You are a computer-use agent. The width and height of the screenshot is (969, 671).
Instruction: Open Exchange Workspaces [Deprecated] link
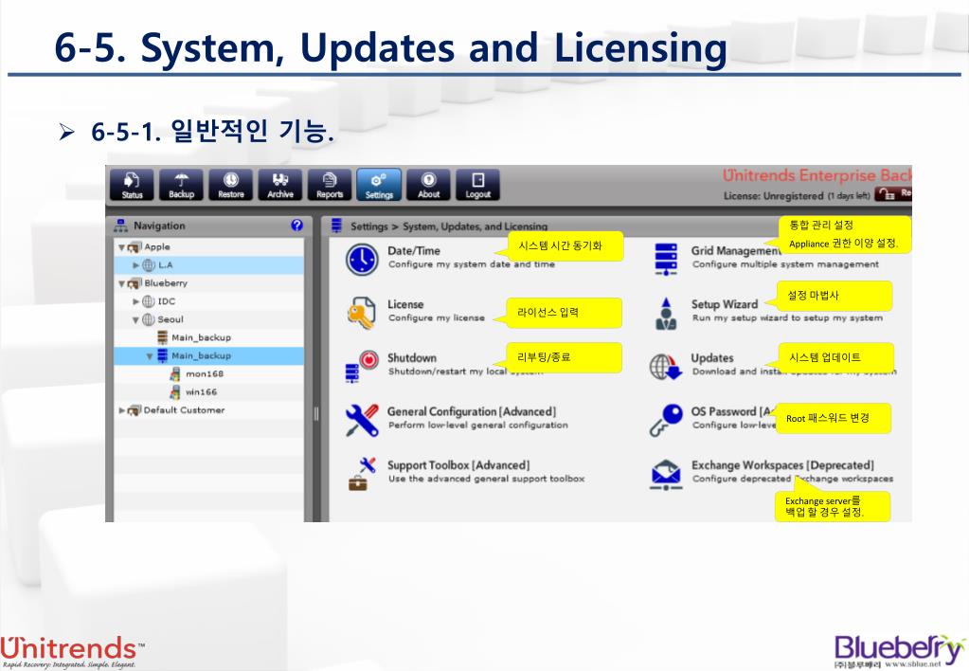(x=782, y=465)
